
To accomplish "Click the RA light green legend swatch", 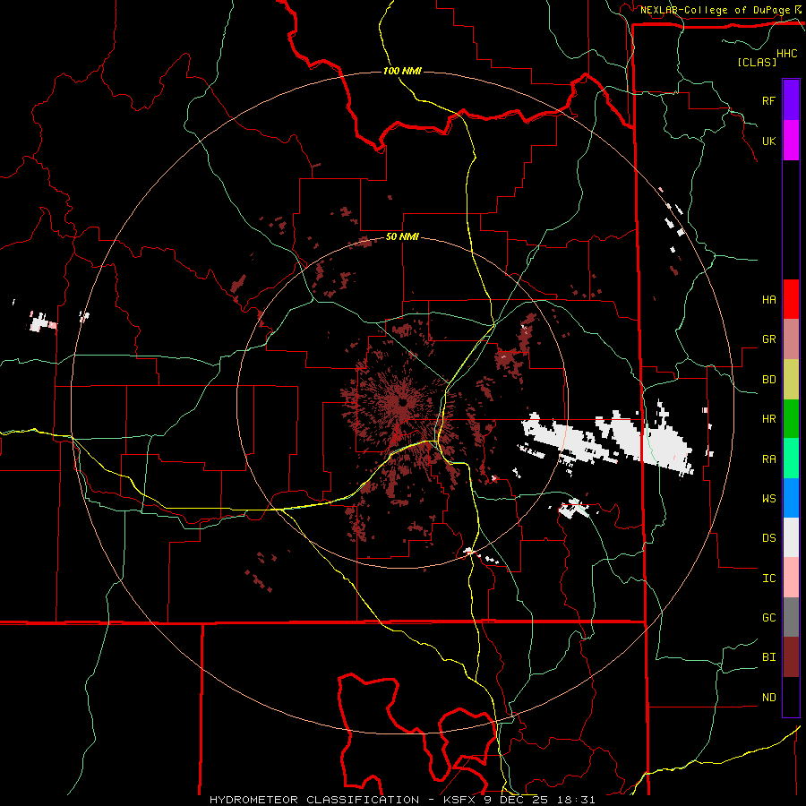I will [791, 459].
